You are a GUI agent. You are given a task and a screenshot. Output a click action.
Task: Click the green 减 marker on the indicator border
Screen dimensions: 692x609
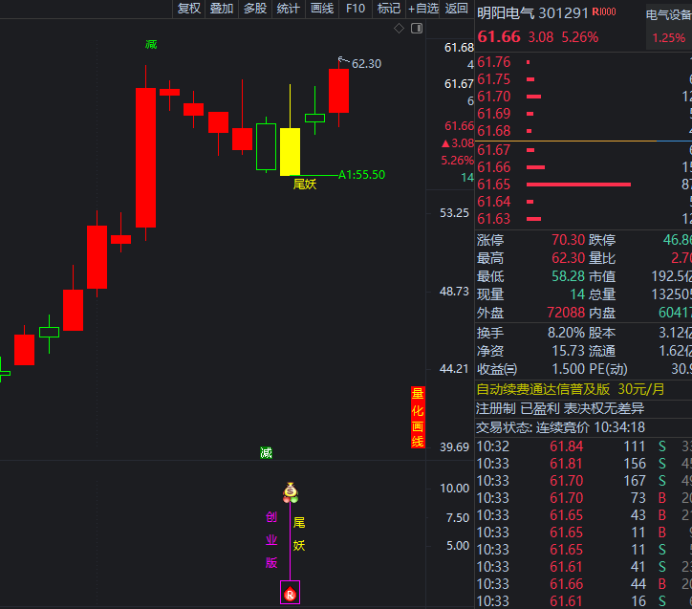coord(266,452)
